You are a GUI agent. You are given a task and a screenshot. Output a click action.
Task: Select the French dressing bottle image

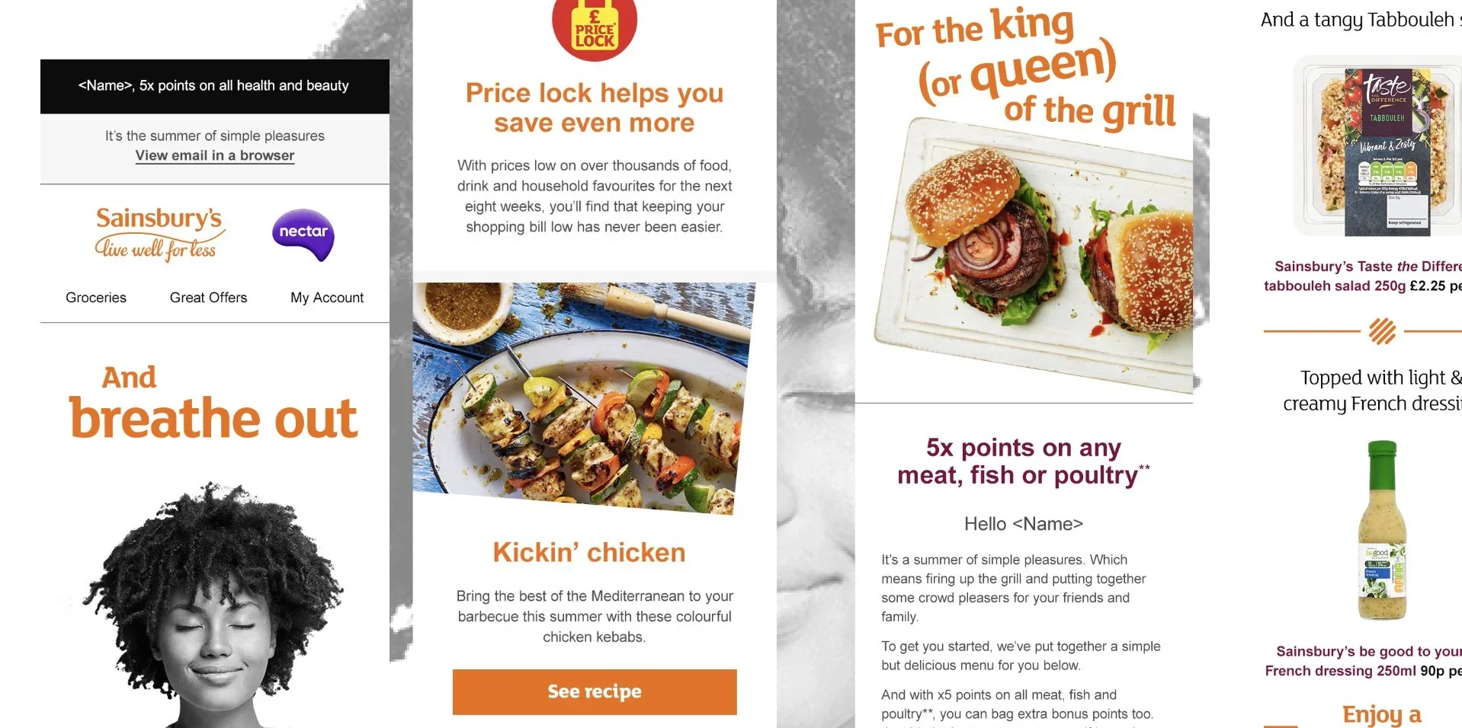pos(1383,530)
